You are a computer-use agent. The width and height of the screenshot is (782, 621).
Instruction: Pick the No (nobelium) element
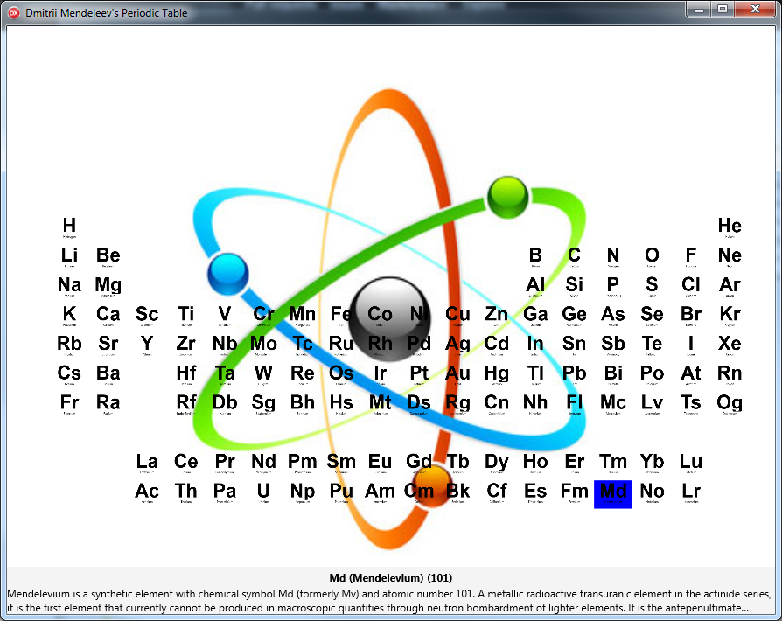coord(652,492)
